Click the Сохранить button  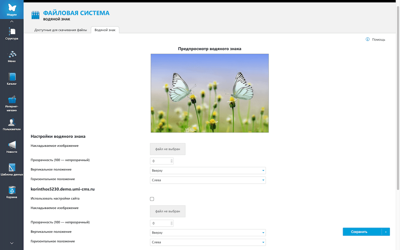pos(362,232)
